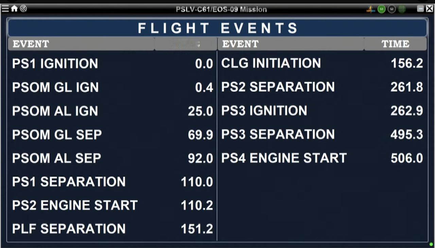The image size is (435, 248).
Task: Minimize the mission window
Action: click(420, 9)
